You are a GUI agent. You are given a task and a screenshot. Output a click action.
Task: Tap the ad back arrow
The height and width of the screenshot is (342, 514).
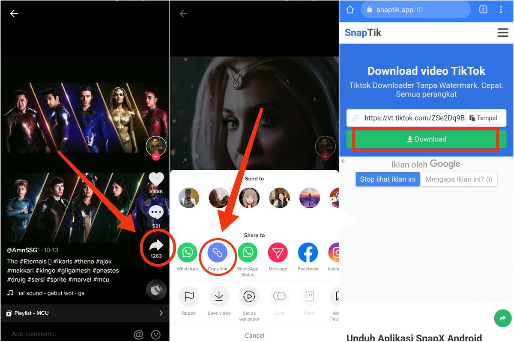pos(344,161)
